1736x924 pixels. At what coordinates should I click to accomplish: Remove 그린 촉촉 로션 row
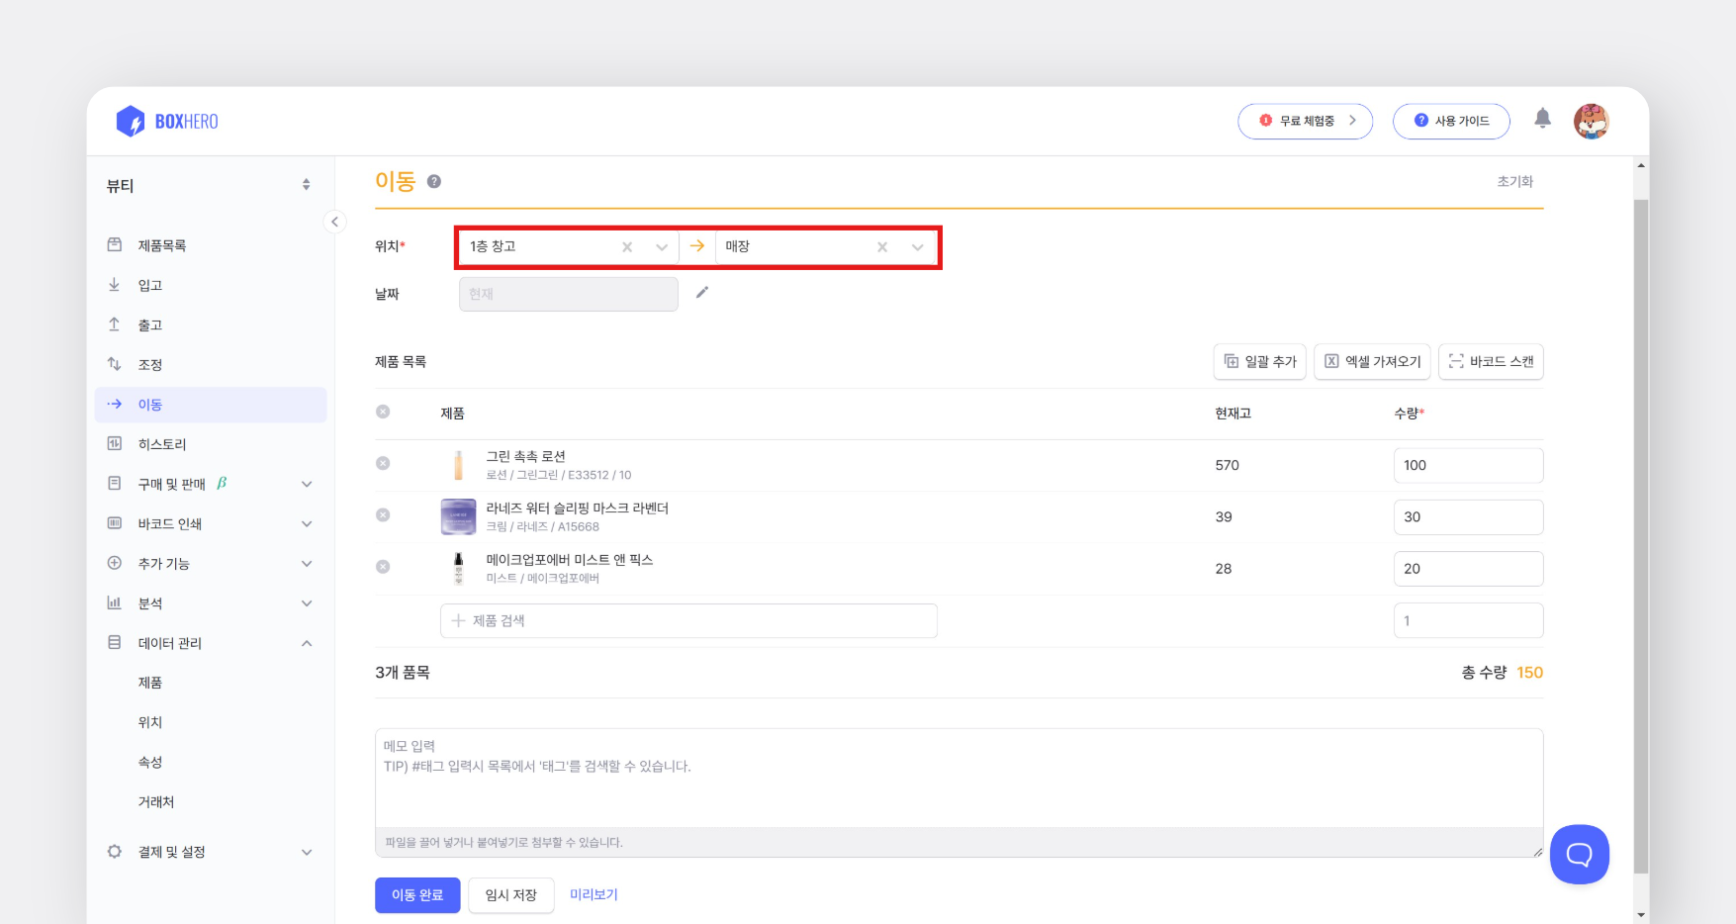383,463
